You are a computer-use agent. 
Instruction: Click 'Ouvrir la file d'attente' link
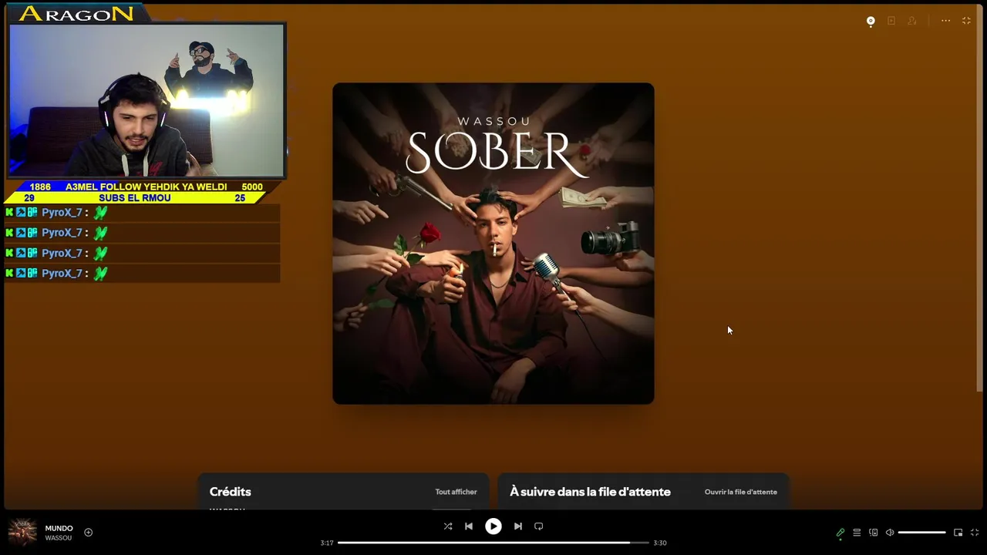tap(740, 492)
